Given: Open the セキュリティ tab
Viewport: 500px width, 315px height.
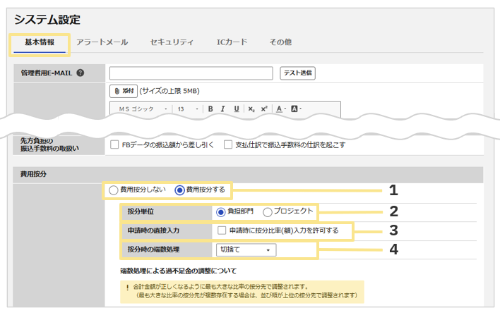Looking at the screenshot, I should click(x=172, y=42).
